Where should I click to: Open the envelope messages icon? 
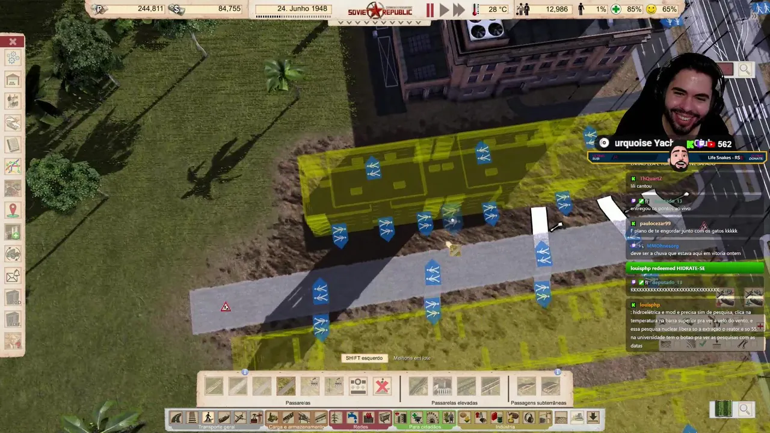pyautogui.click(x=13, y=276)
